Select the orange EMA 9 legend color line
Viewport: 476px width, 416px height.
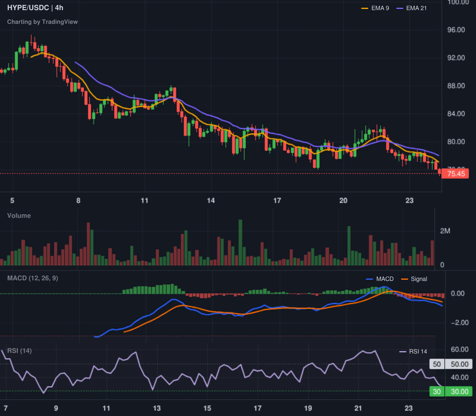[365, 8]
